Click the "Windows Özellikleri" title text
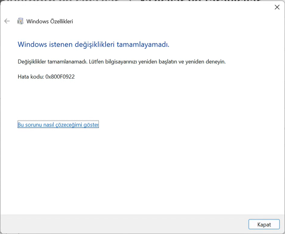The image size is (285, 234). 50,21
